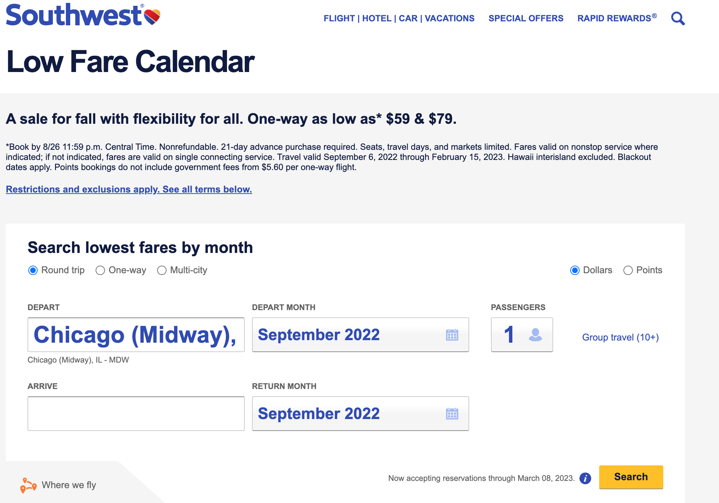Open the Return Month calendar icon

[x=452, y=414]
